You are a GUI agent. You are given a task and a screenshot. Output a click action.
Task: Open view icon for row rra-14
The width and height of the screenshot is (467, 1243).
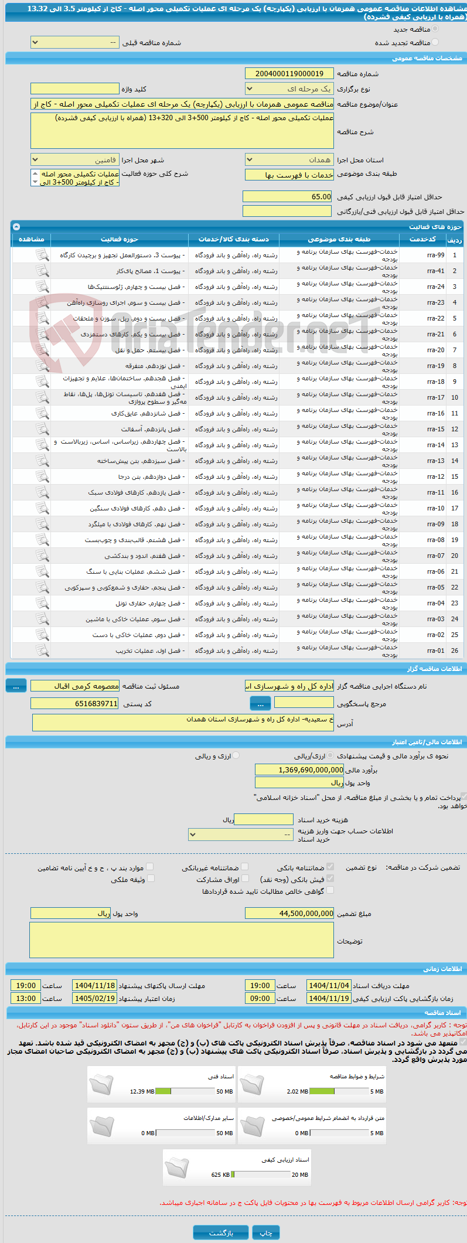(x=42, y=445)
